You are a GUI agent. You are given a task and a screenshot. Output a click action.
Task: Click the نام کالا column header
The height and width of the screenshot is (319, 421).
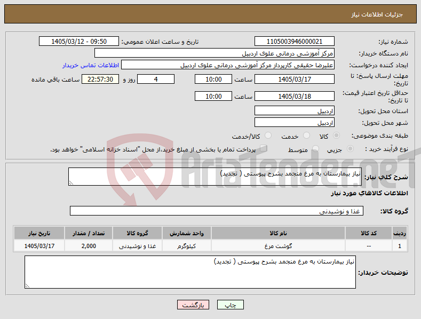[x=278, y=233]
